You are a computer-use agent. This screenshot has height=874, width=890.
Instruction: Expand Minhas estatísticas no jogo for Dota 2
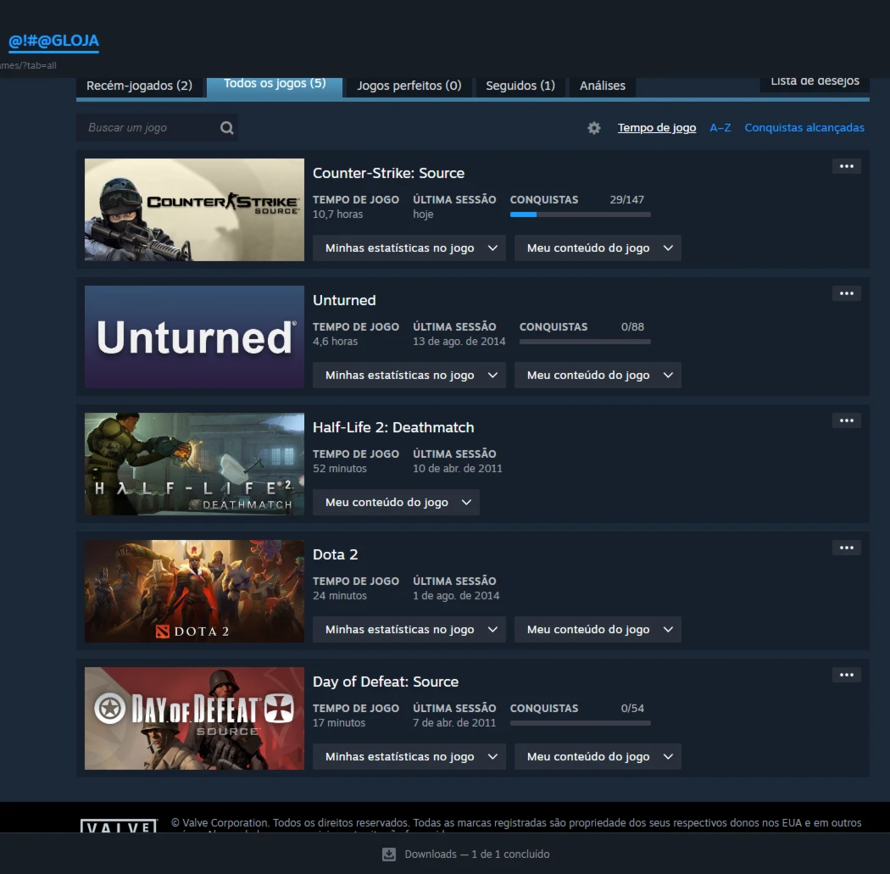pyautogui.click(x=409, y=630)
